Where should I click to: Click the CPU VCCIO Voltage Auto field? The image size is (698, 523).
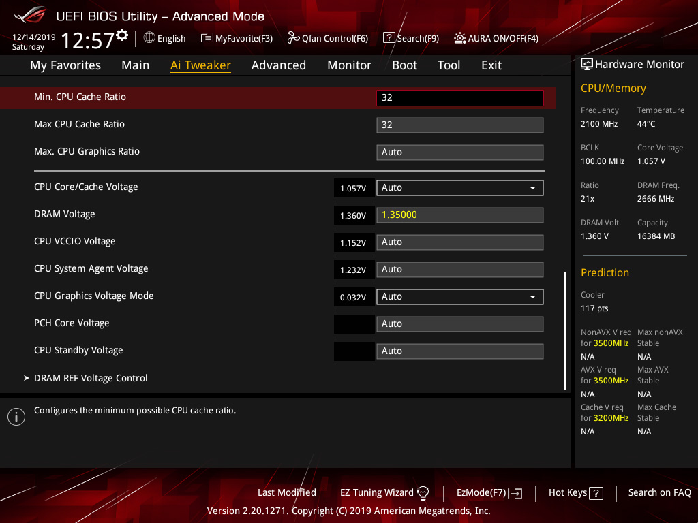pyautogui.click(x=460, y=242)
